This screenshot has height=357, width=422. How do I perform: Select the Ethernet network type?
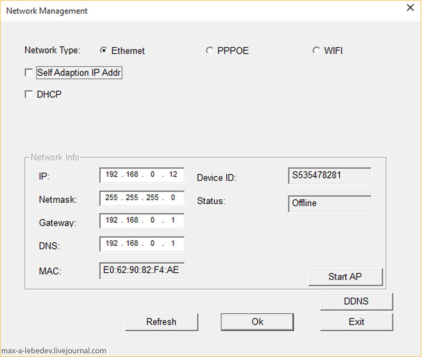pyautogui.click(x=104, y=51)
